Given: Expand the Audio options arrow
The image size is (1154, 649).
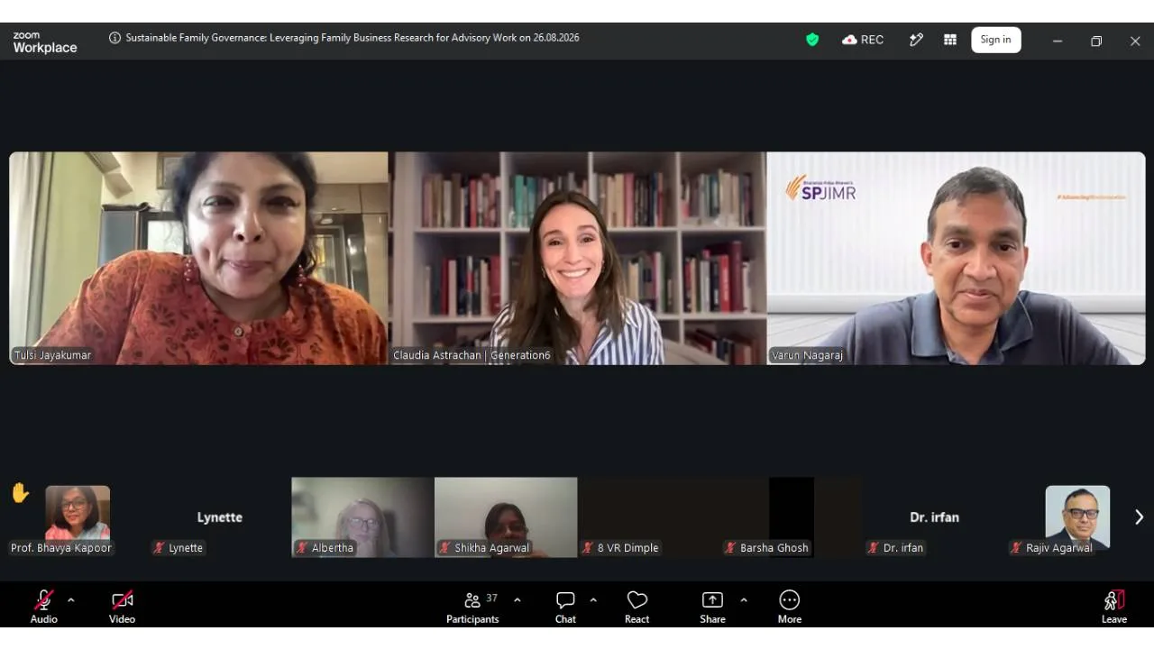Looking at the screenshot, I should coord(71,599).
